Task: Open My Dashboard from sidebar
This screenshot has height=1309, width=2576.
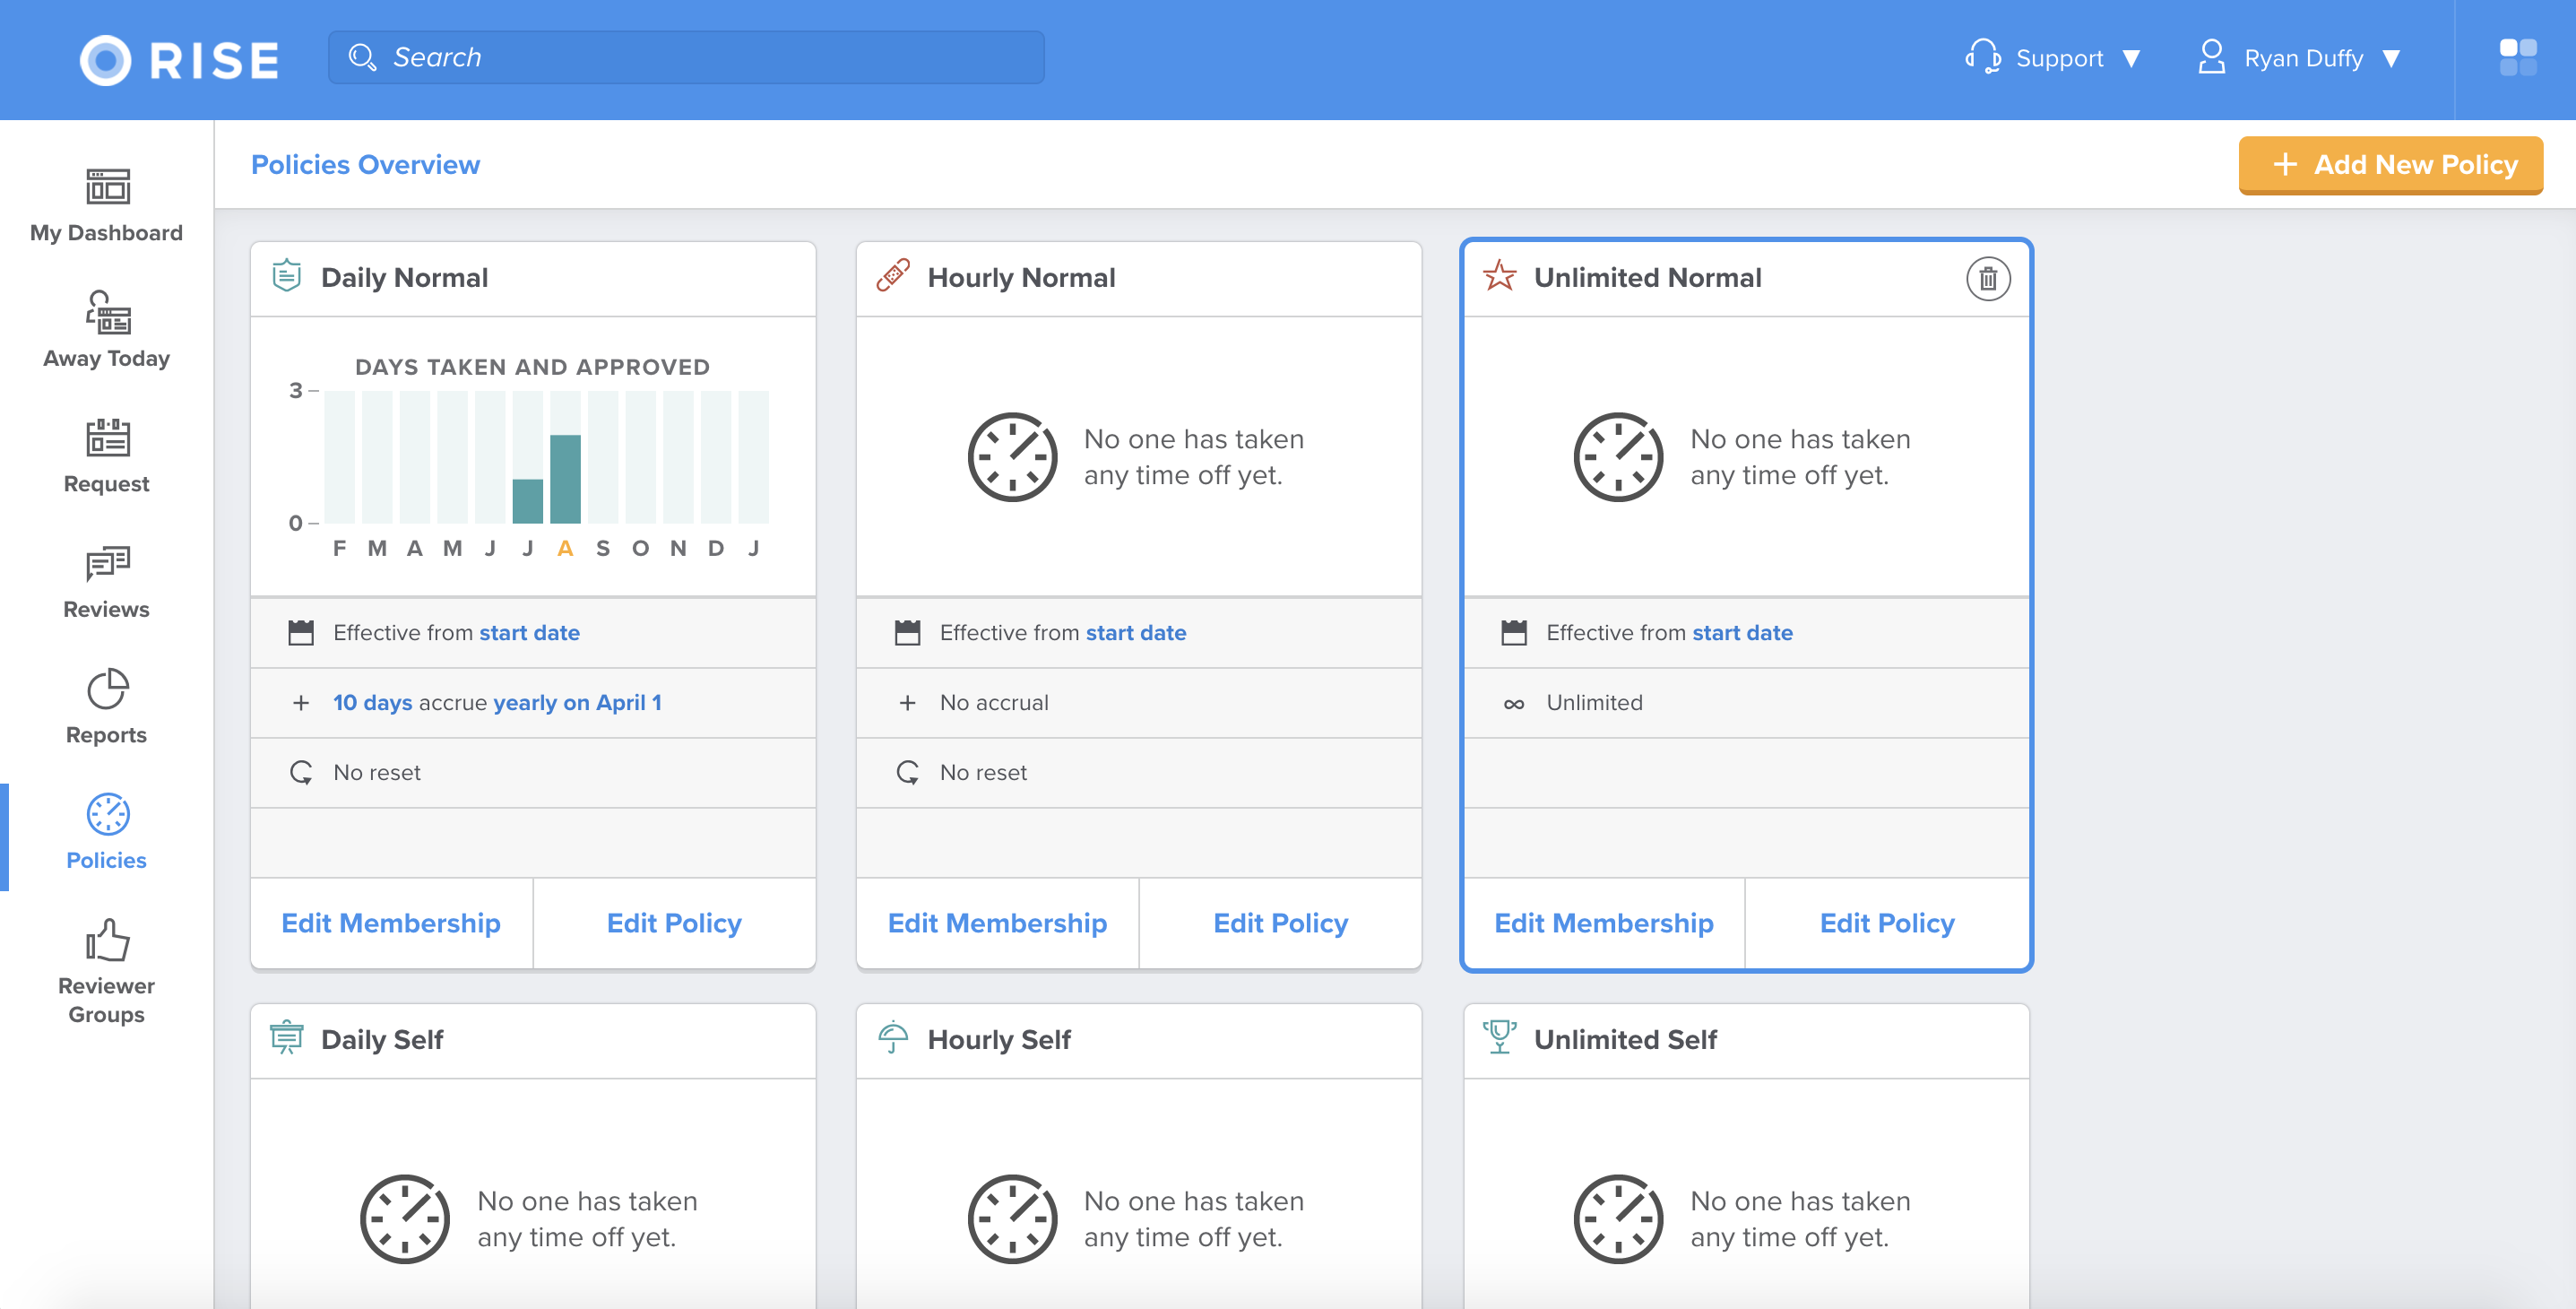Action: coord(106,205)
